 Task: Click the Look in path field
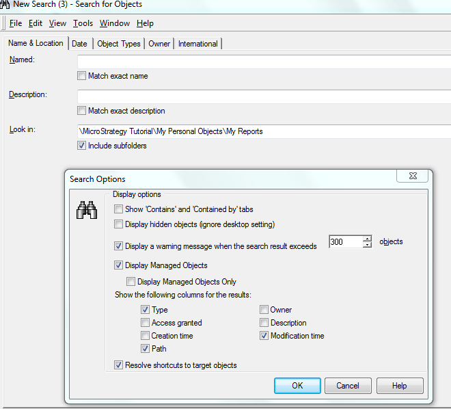[264, 131]
